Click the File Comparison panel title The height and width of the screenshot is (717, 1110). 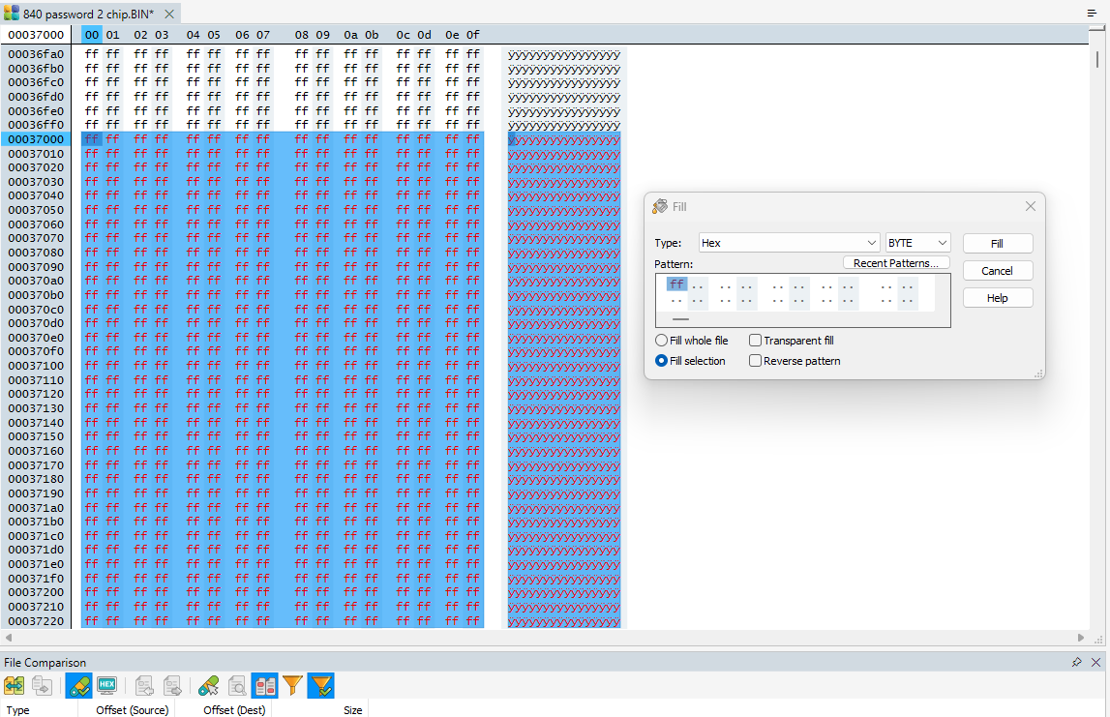(45, 663)
